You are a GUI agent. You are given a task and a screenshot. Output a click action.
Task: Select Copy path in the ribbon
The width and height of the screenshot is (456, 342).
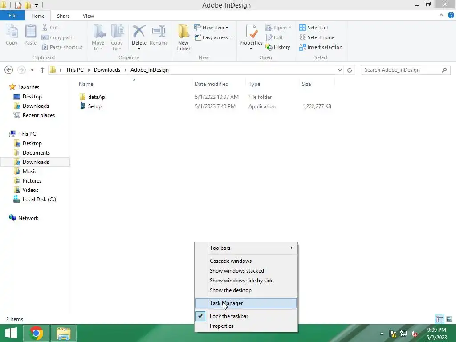(x=57, y=37)
